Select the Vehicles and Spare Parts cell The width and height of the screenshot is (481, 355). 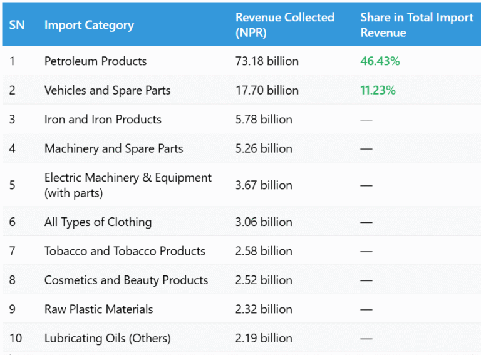pyautogui.click(x=107, y=90)
